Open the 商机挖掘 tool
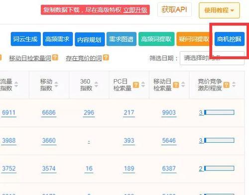The width and height of the screenshot is (249, 195). [x=230, y=39]
